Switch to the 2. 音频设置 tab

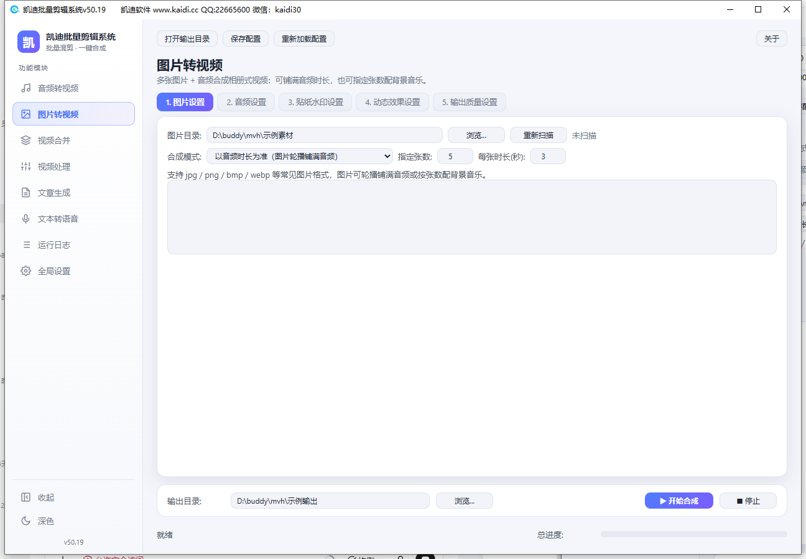click(x=246, y=102)
